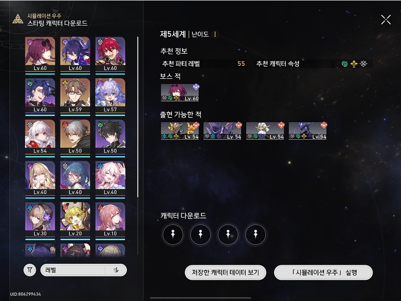Click the Simulated Universe logo icon
The height and width of the screenshot is (301, 401).
18,19
